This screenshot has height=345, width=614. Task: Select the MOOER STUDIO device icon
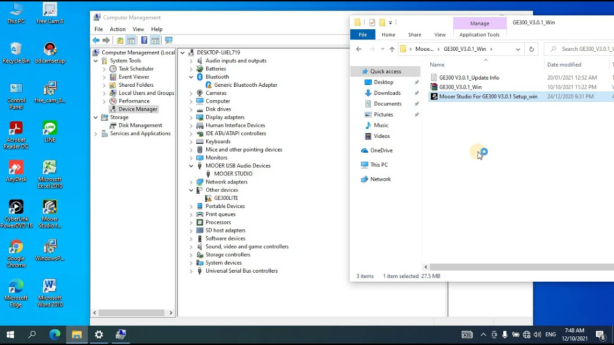tap(209, 173)
